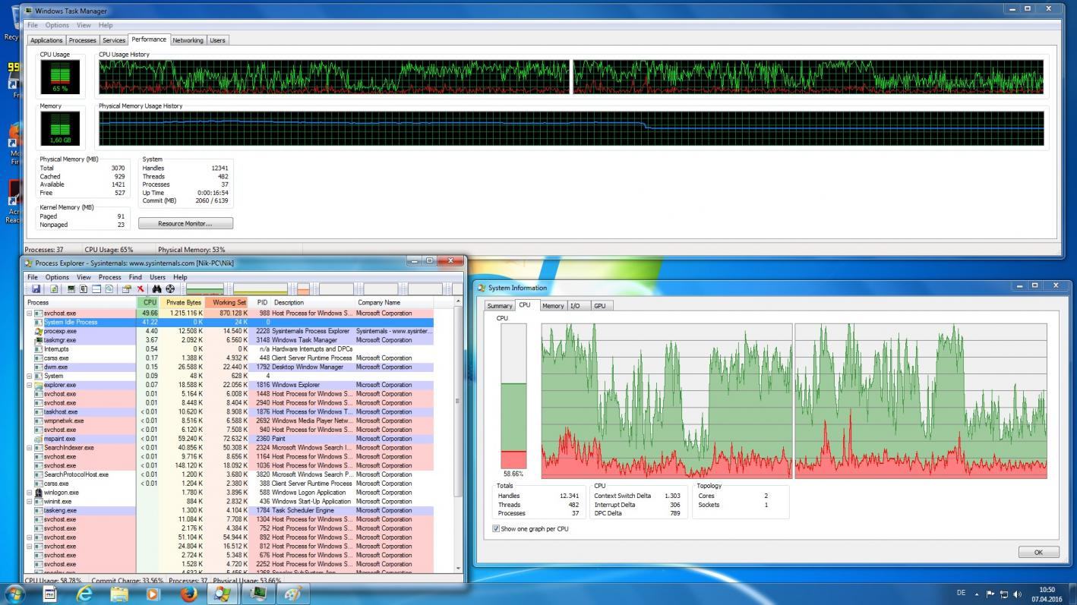Image resolution: width=1077 pixels, height=605 pixels.
Task: Click the Refresh Now icon in Process Explorer
Action: 54,288
